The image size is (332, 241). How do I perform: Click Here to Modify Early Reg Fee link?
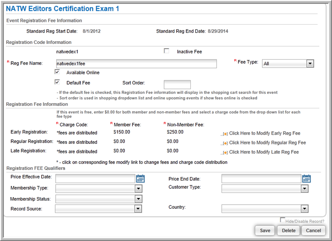pos(265,134)
